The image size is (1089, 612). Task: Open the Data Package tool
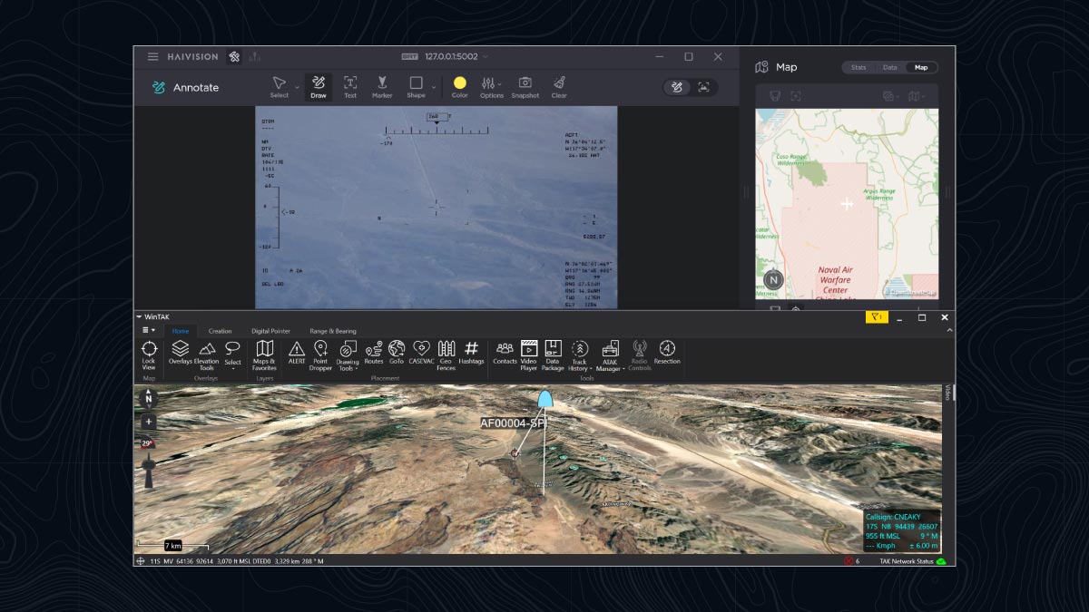tap(553, 355)
